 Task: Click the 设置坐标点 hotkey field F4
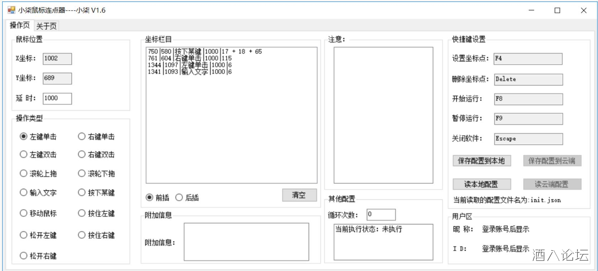coord(528,59)
